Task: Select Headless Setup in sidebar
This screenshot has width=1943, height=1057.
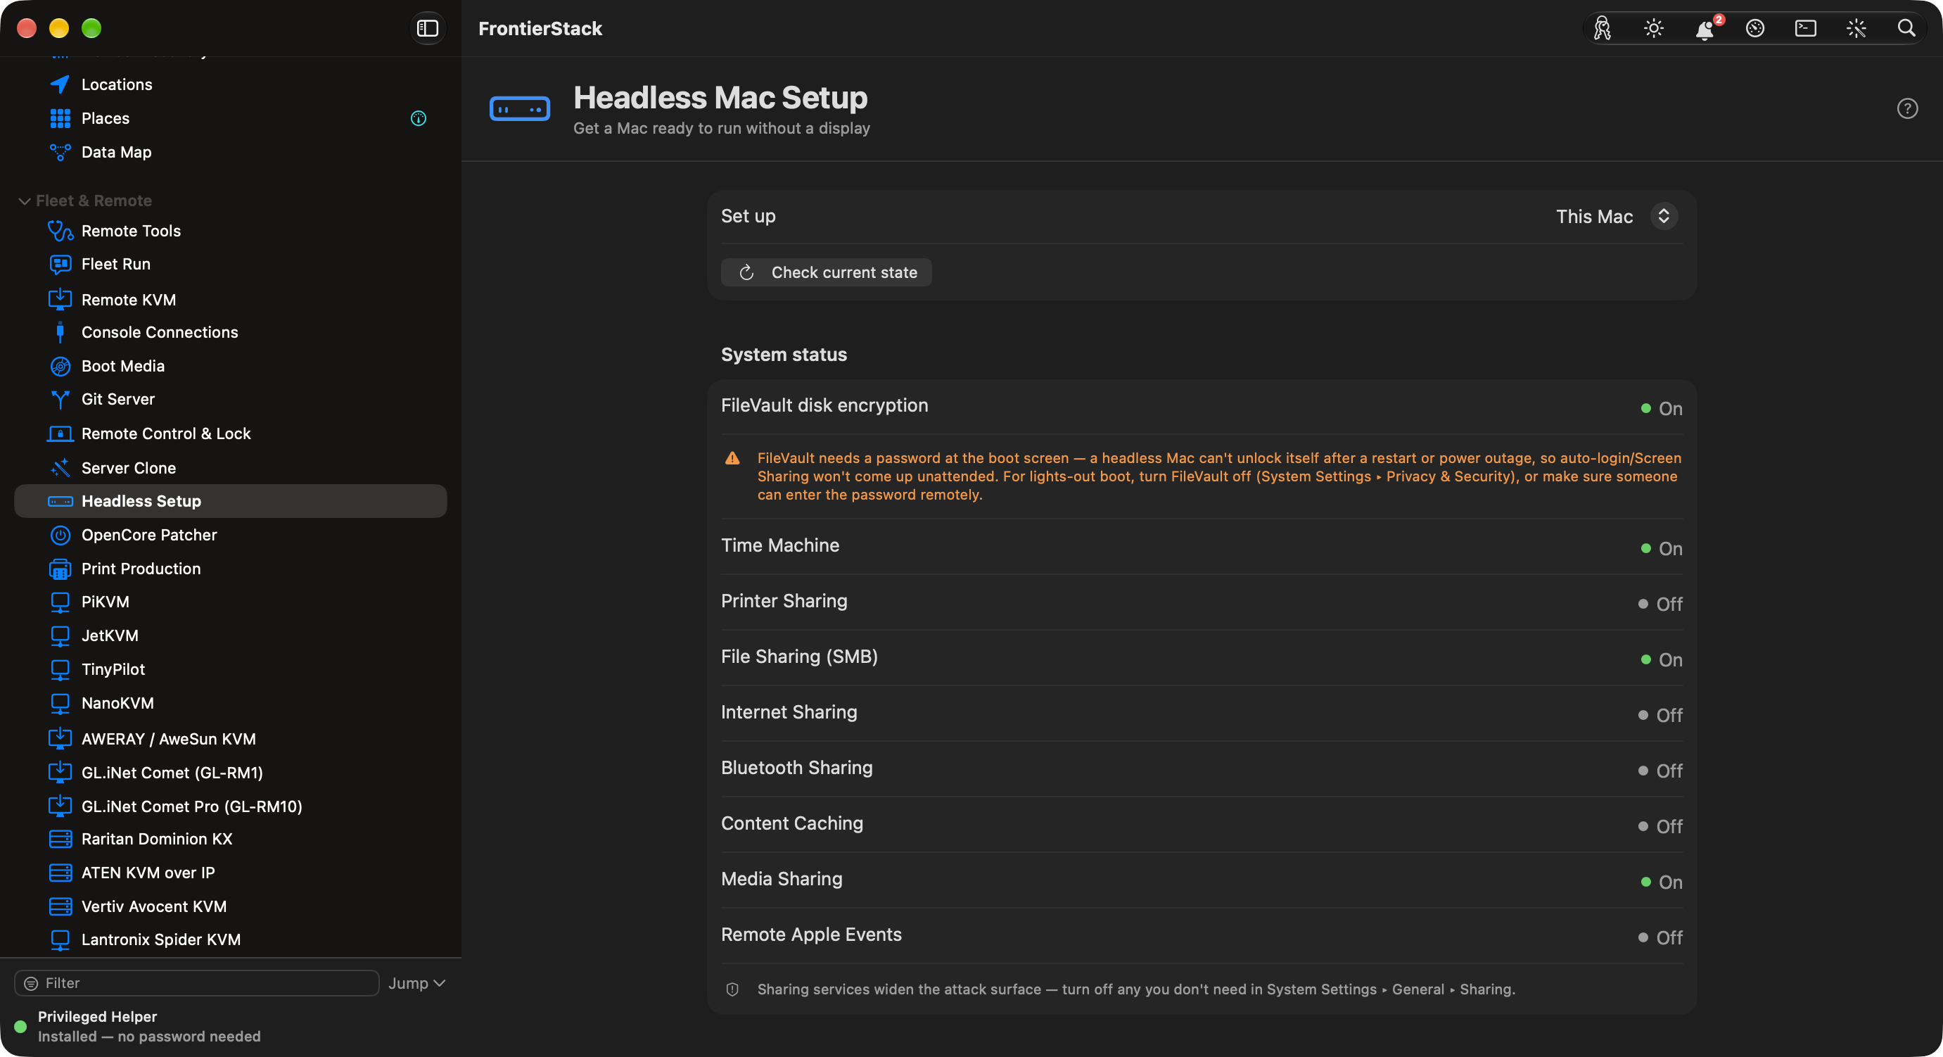Action: tap(231, 501)
